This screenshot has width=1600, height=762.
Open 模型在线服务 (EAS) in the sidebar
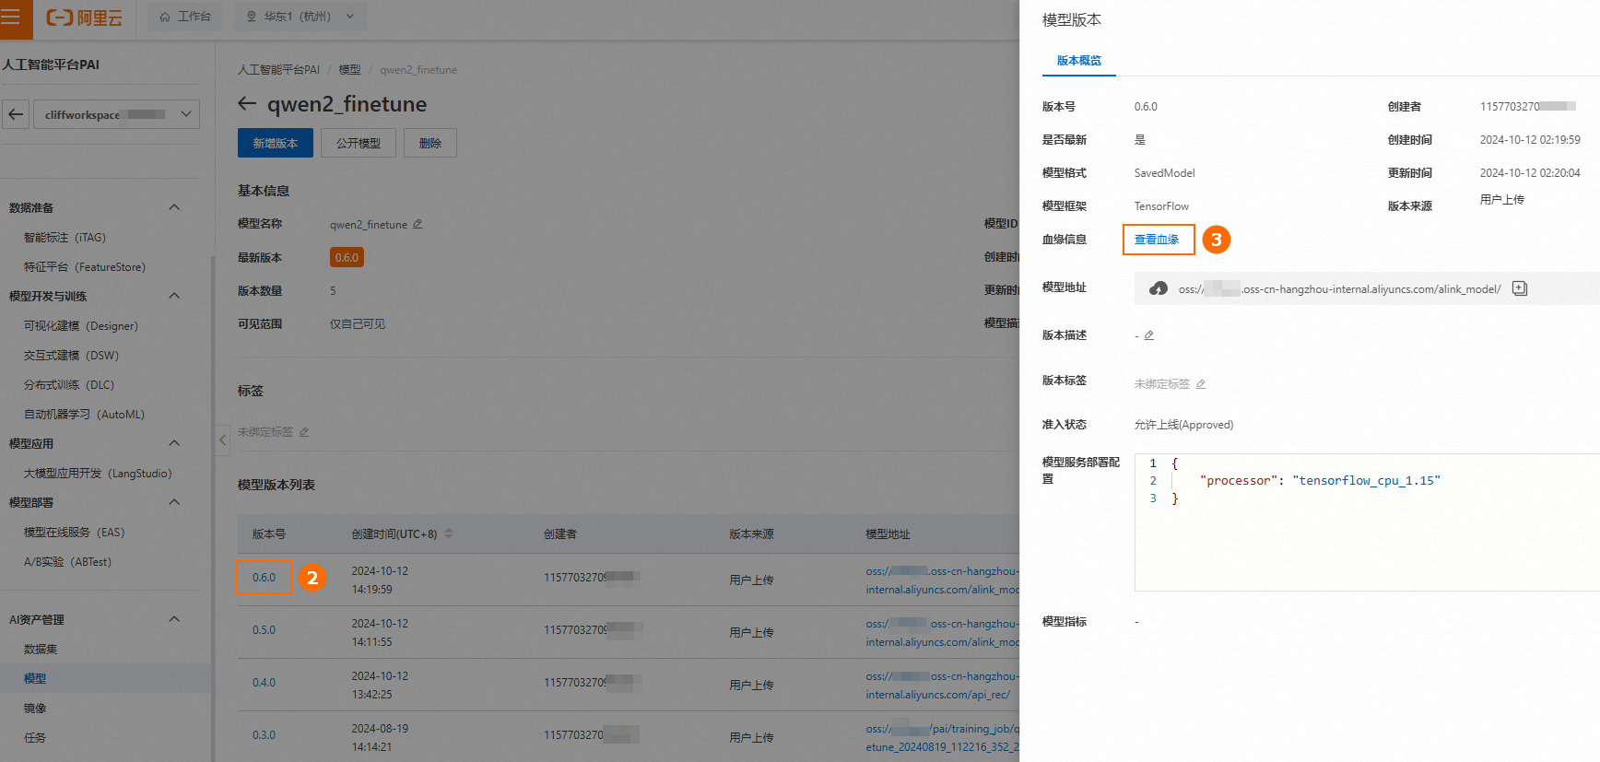pyautogui.click(x=74, y=533)
